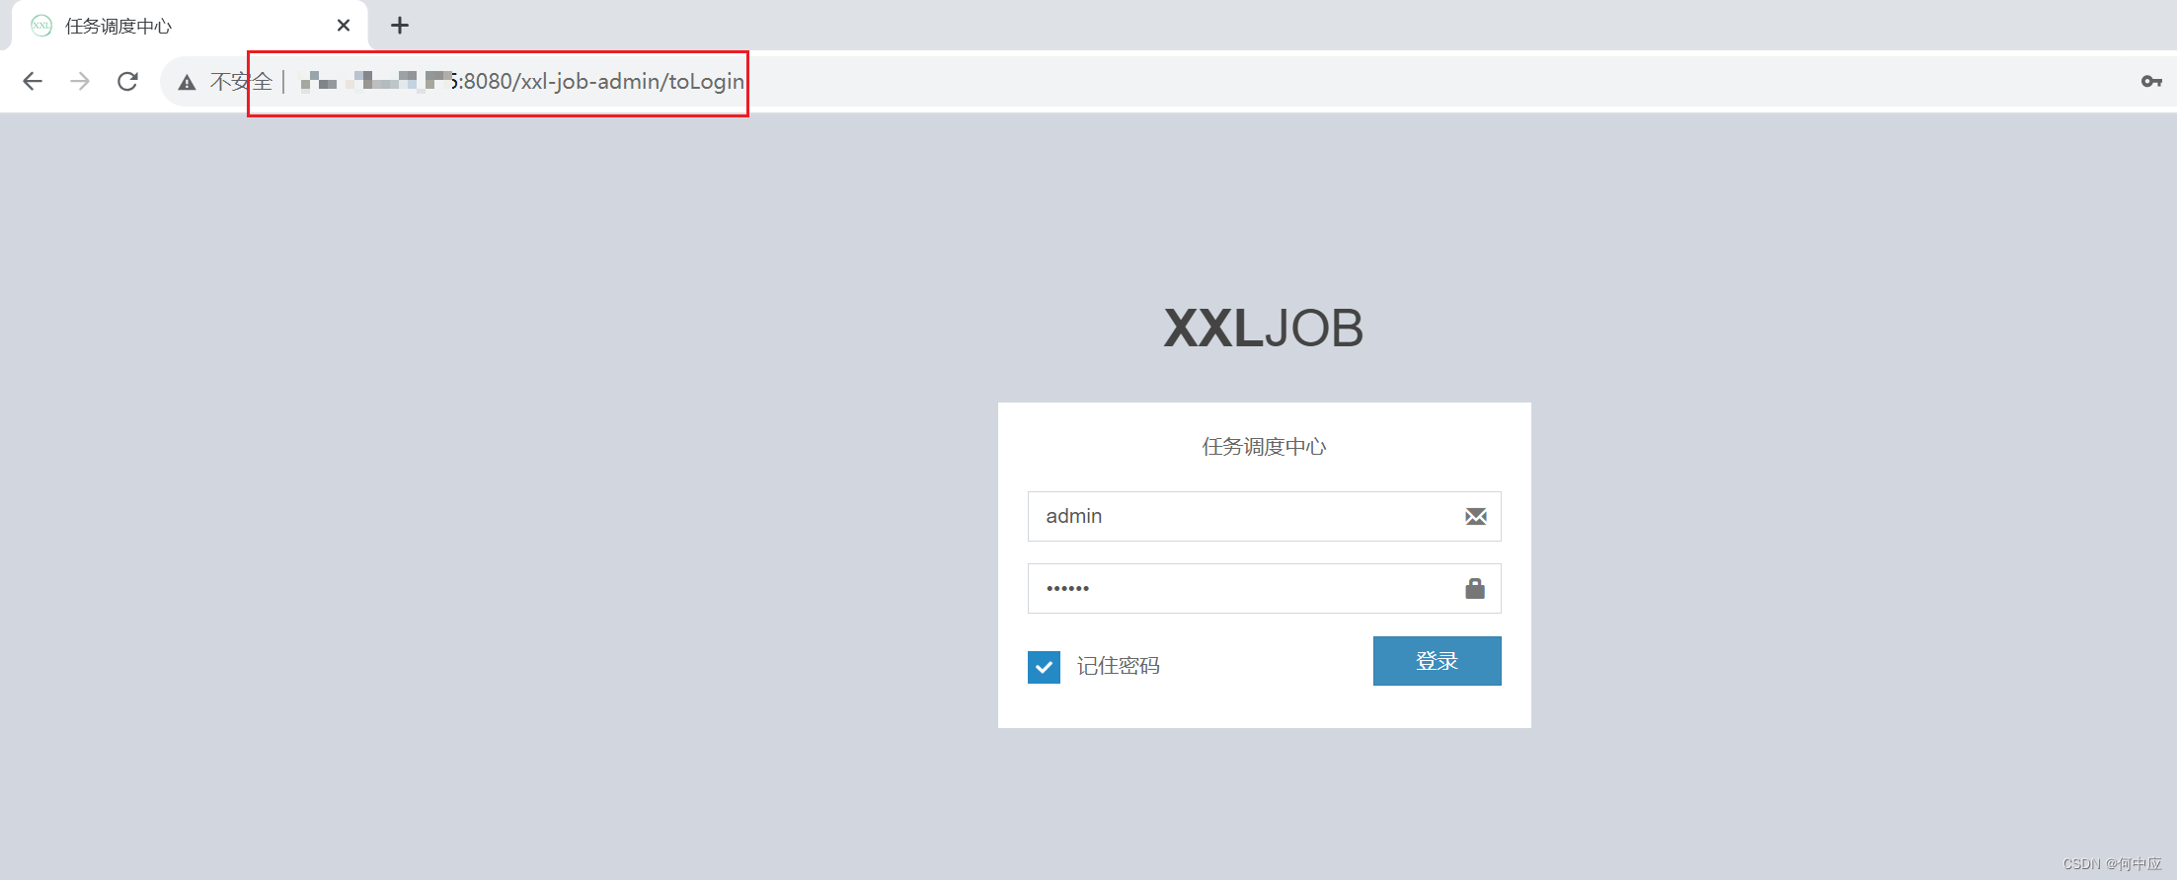Click the XXL favicon on the tab

coord(41,26)
